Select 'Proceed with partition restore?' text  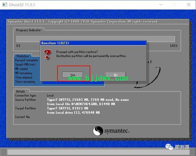77,52
